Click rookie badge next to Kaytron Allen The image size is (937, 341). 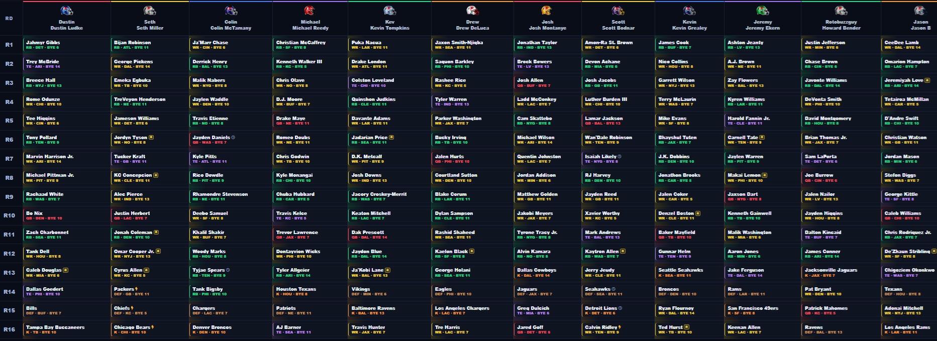(x=623, y=251)
